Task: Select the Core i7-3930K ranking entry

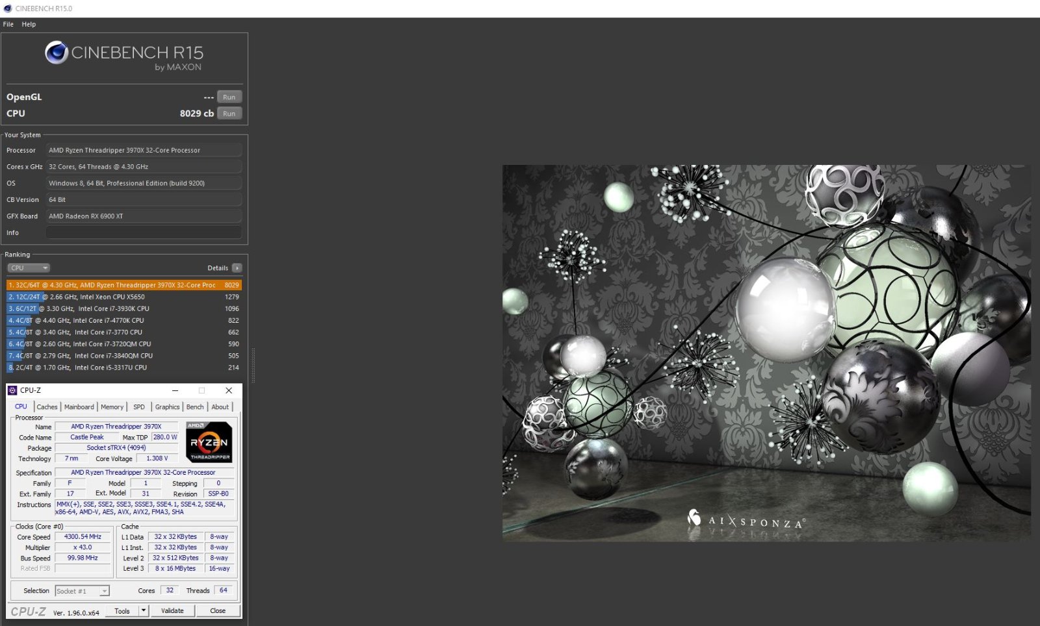Action: click(x=123, y=308)
